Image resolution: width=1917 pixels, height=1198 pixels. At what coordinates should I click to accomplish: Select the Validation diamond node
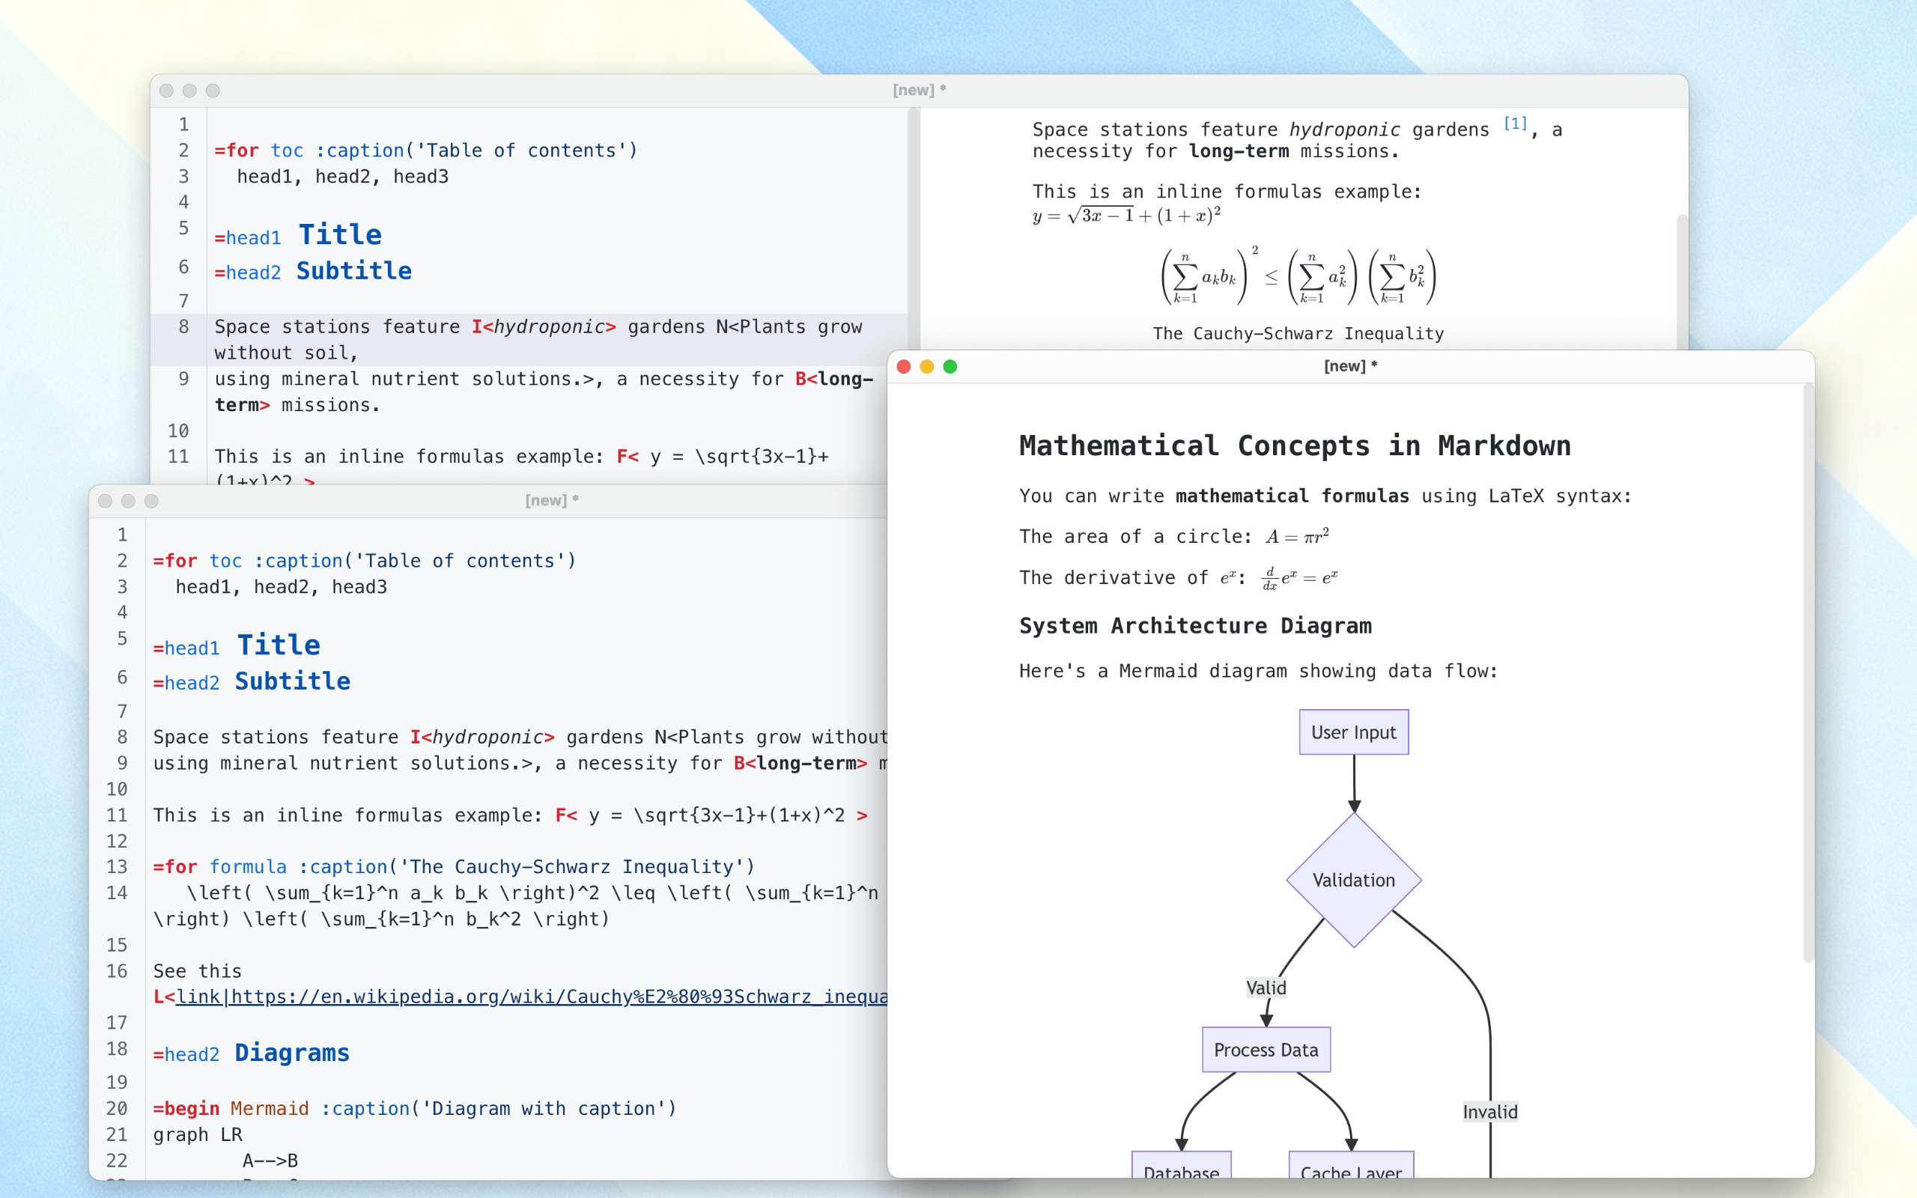tap(1353, 881)
